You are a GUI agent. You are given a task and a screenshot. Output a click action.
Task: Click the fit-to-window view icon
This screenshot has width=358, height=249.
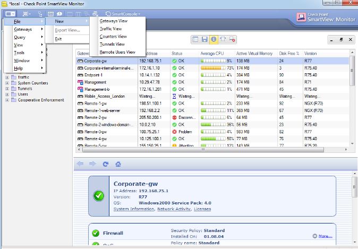coord(223,39)
